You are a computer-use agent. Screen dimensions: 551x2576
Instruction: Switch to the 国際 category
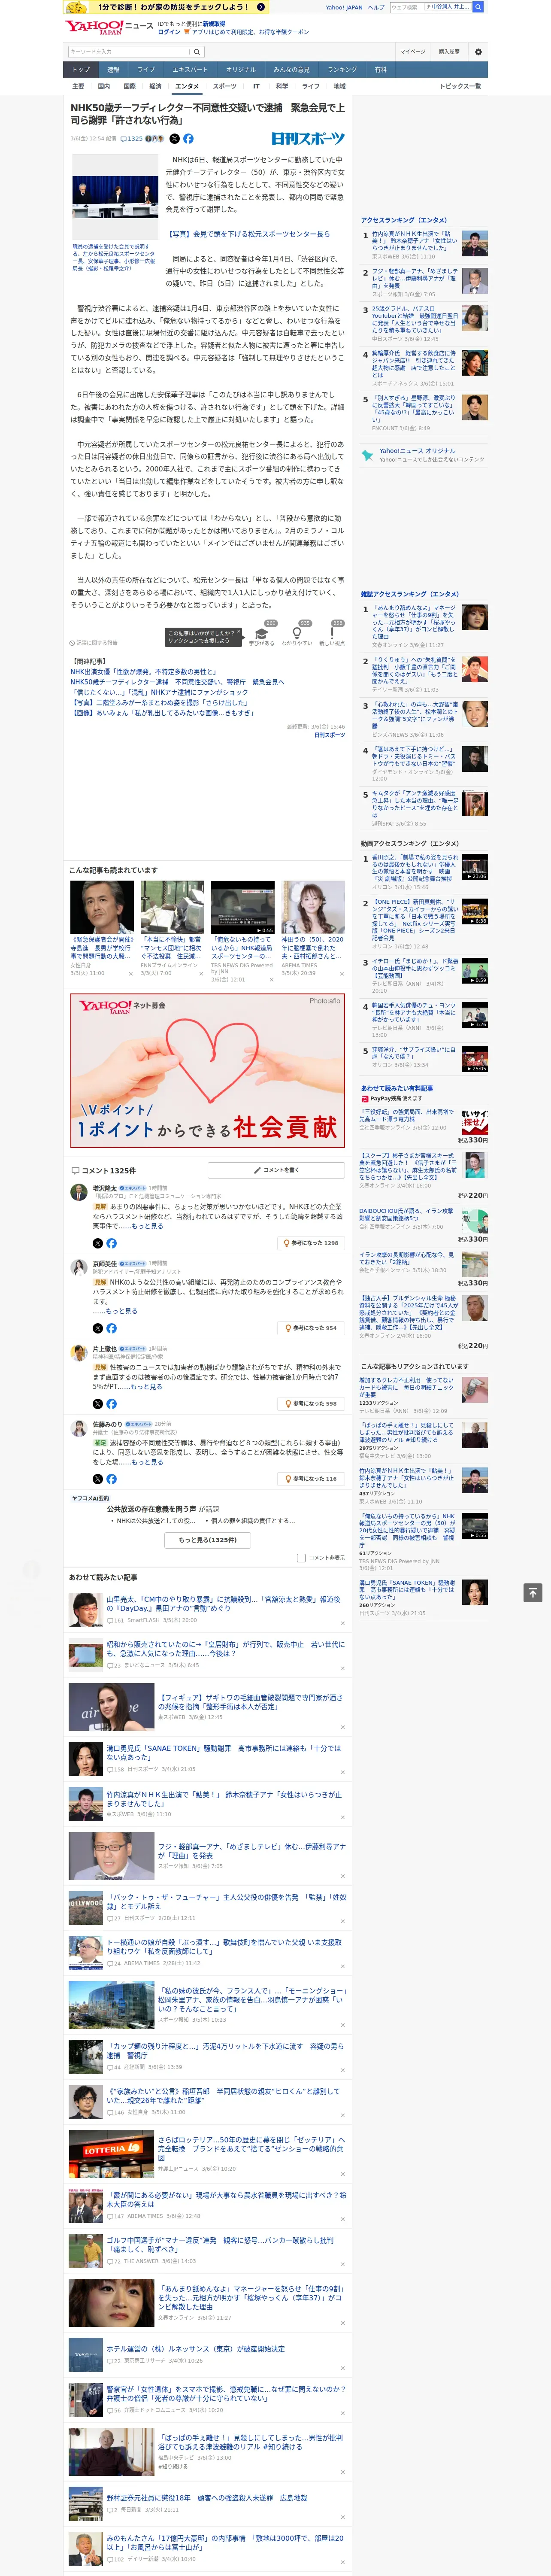pos(130,86)
